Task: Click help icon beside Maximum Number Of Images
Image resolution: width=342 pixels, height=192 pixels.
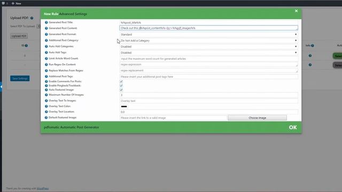Action: pyautogui.click(x=46, y=95)
